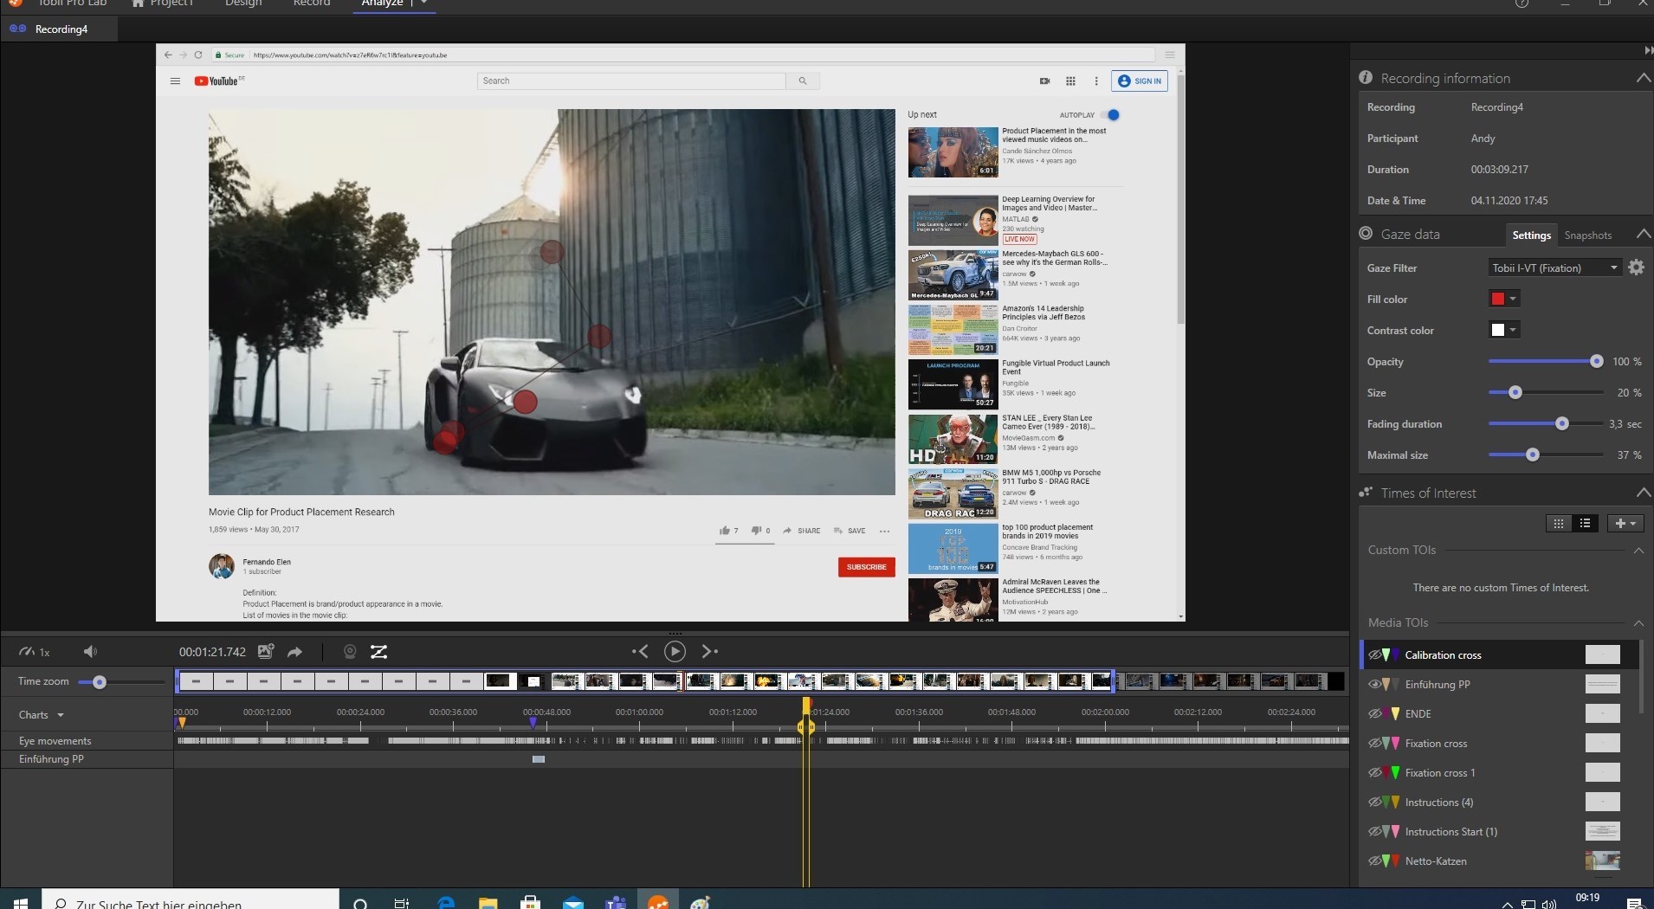Click the yellow playhead timeline marker

[x=805, y=706]
